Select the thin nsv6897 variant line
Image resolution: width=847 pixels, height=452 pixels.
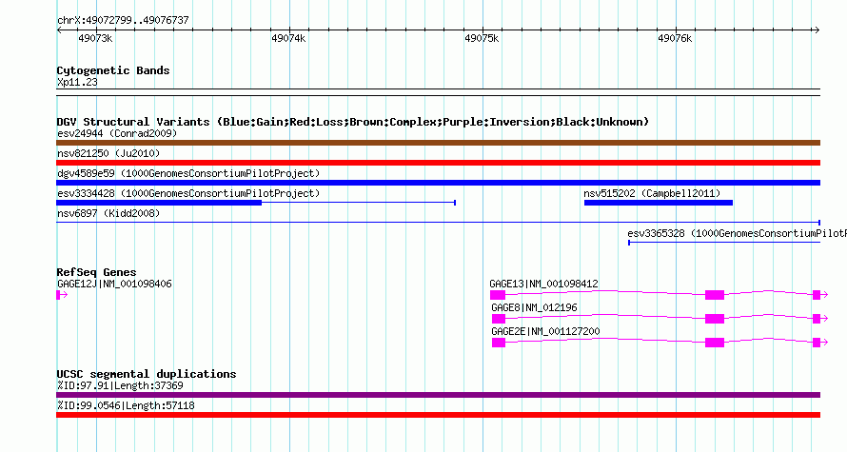pos(438,223)
